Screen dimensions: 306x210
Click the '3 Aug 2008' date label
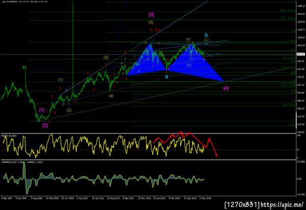pyautogui.click(x=37, y=198)
